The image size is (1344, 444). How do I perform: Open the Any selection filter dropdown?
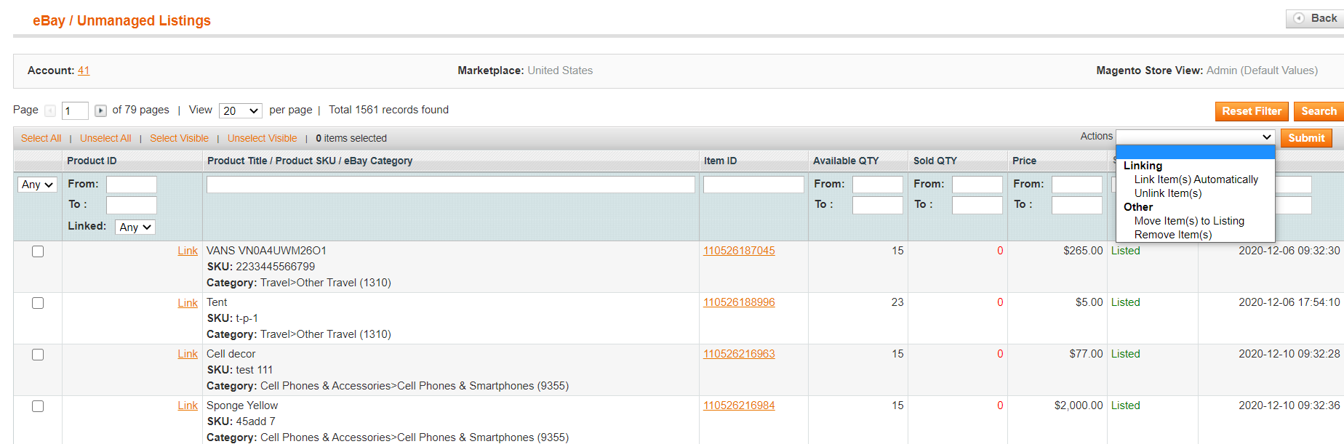37,185
